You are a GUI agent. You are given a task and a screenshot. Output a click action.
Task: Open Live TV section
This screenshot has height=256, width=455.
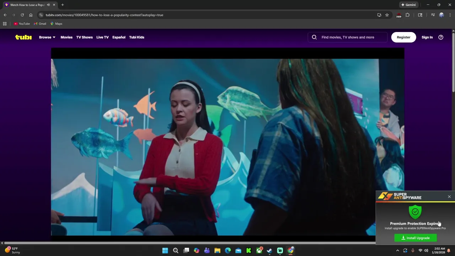point(102,37)
